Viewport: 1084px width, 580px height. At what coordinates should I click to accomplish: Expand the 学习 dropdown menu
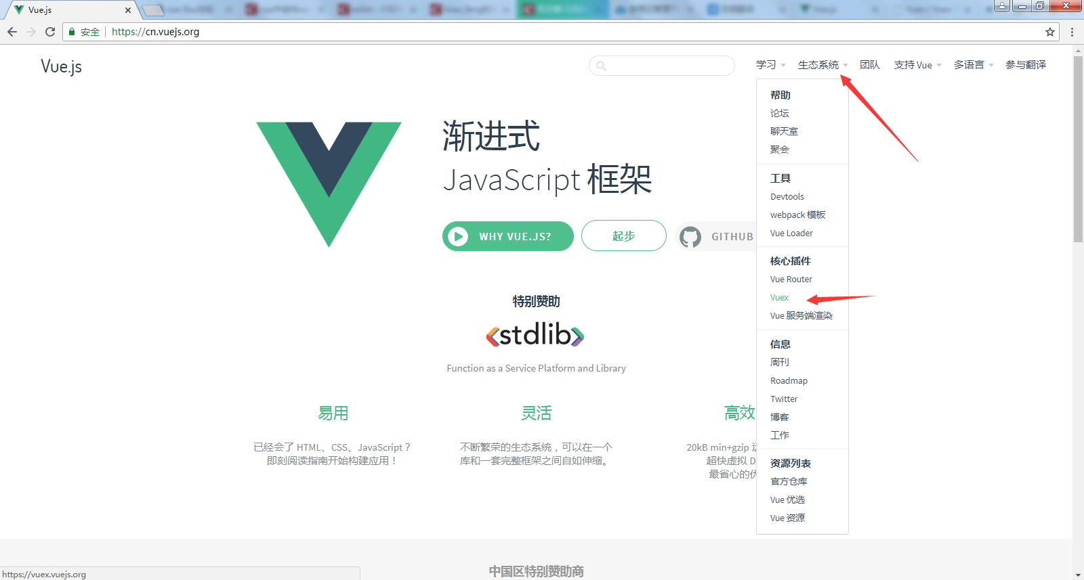(770, 65)
